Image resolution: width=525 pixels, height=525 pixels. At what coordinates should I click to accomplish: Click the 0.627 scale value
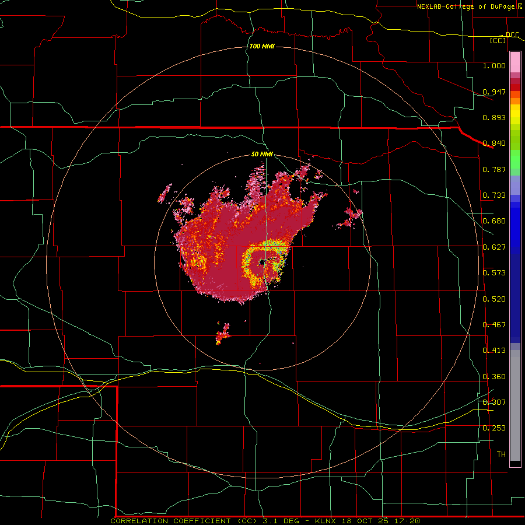(x=494, y=247)
